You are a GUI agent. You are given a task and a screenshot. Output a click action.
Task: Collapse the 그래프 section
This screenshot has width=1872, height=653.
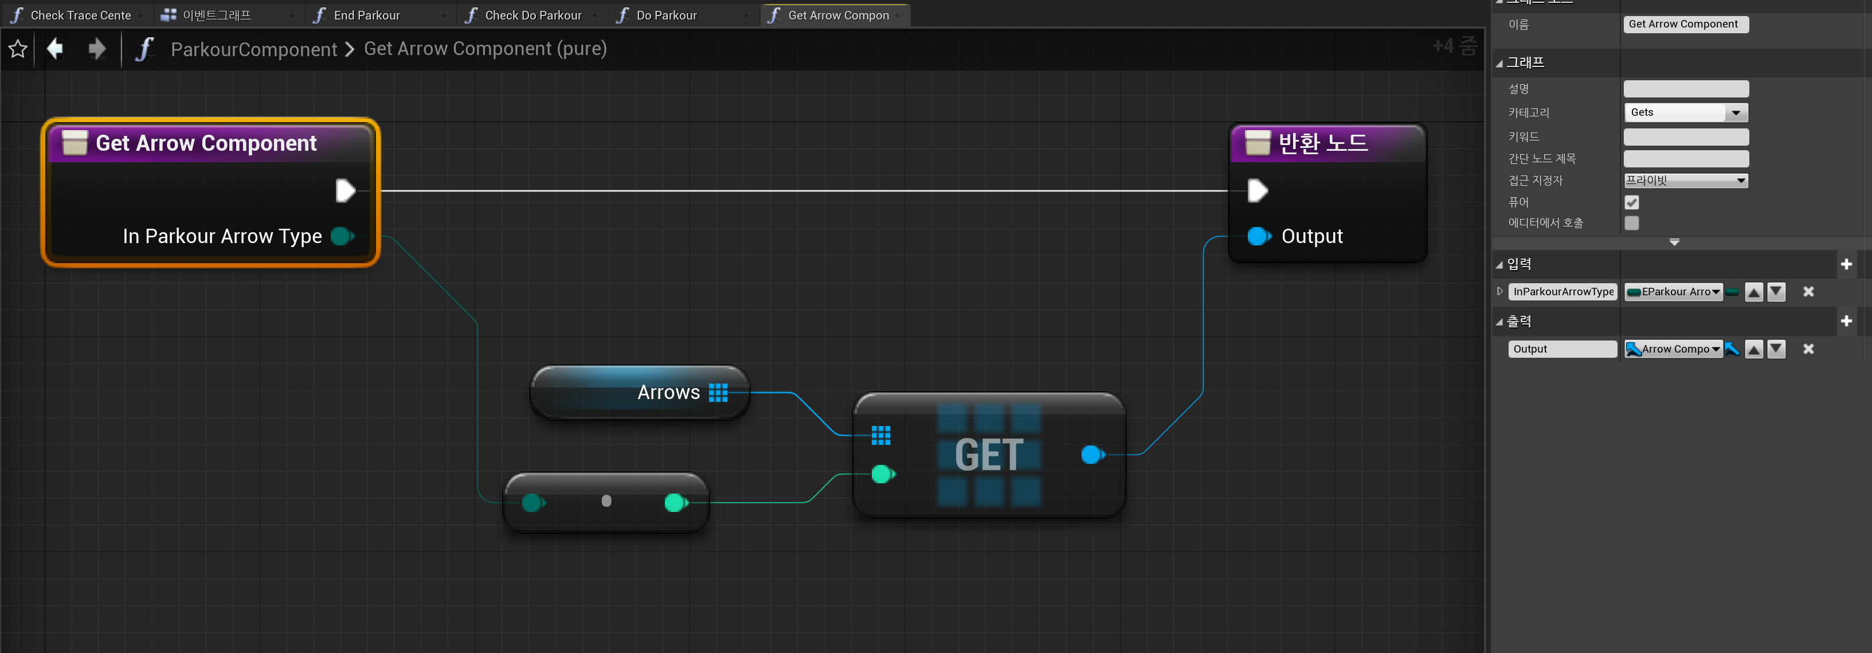pos(1498,63)
